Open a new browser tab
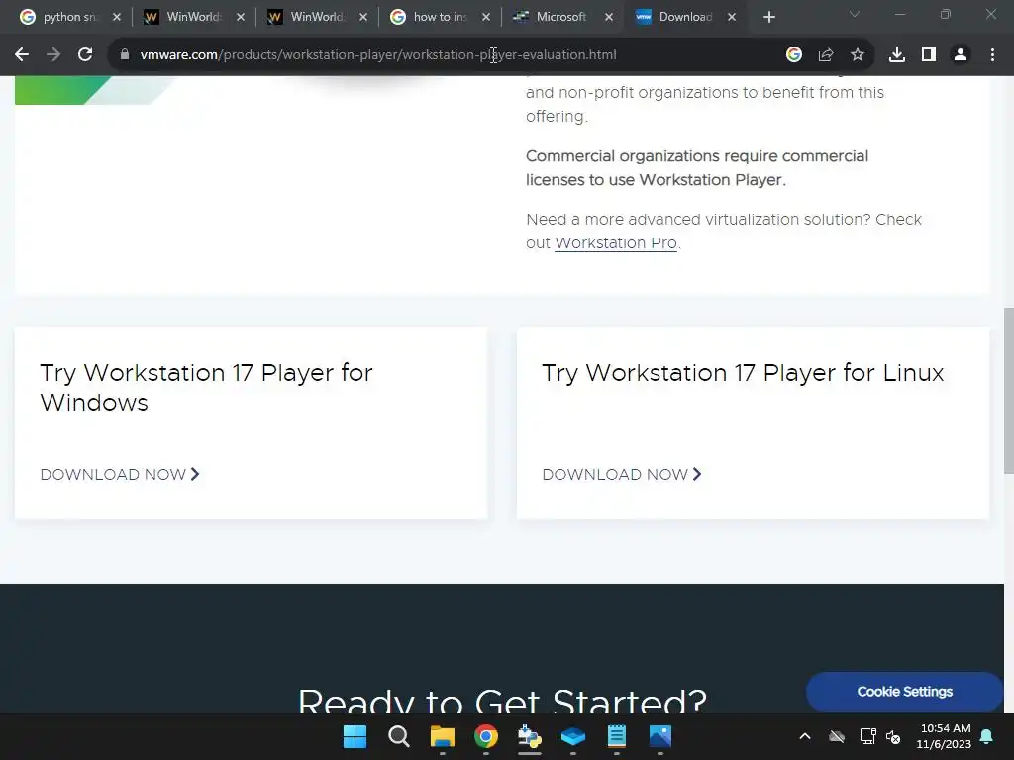 (768, 18)
